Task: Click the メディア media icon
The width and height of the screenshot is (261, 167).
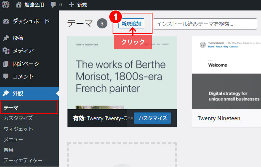Action: coord(6,51)
